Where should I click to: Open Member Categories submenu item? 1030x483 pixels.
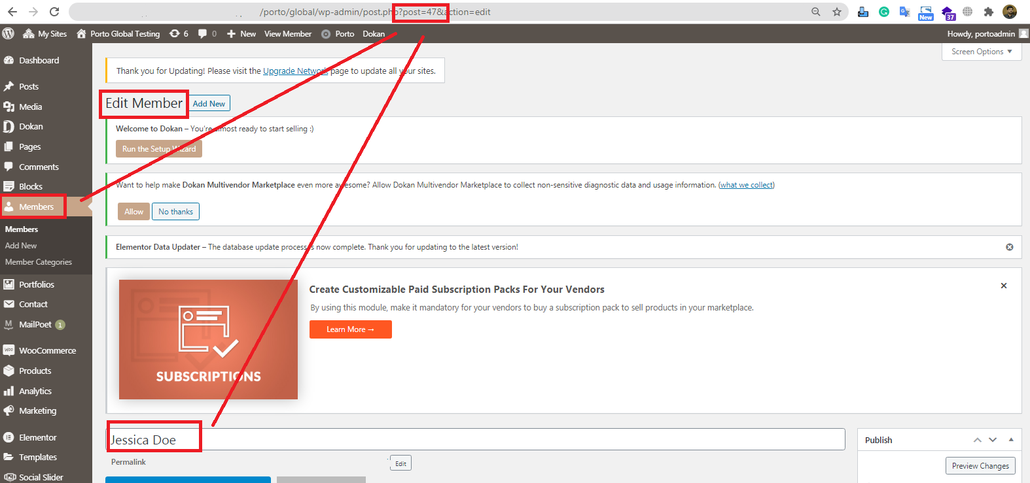(x=39, y=262)
